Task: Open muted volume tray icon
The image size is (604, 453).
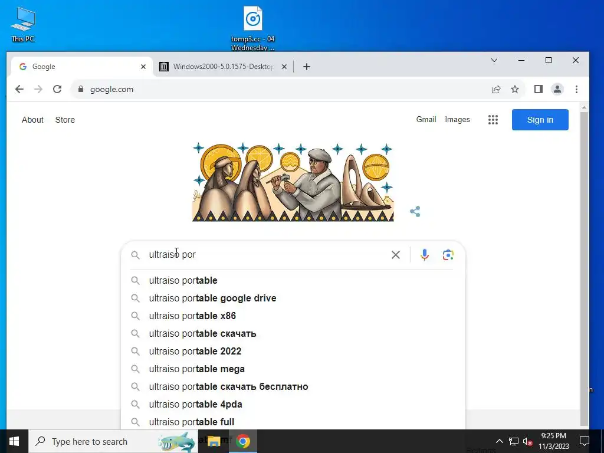Action: (528, 441)
